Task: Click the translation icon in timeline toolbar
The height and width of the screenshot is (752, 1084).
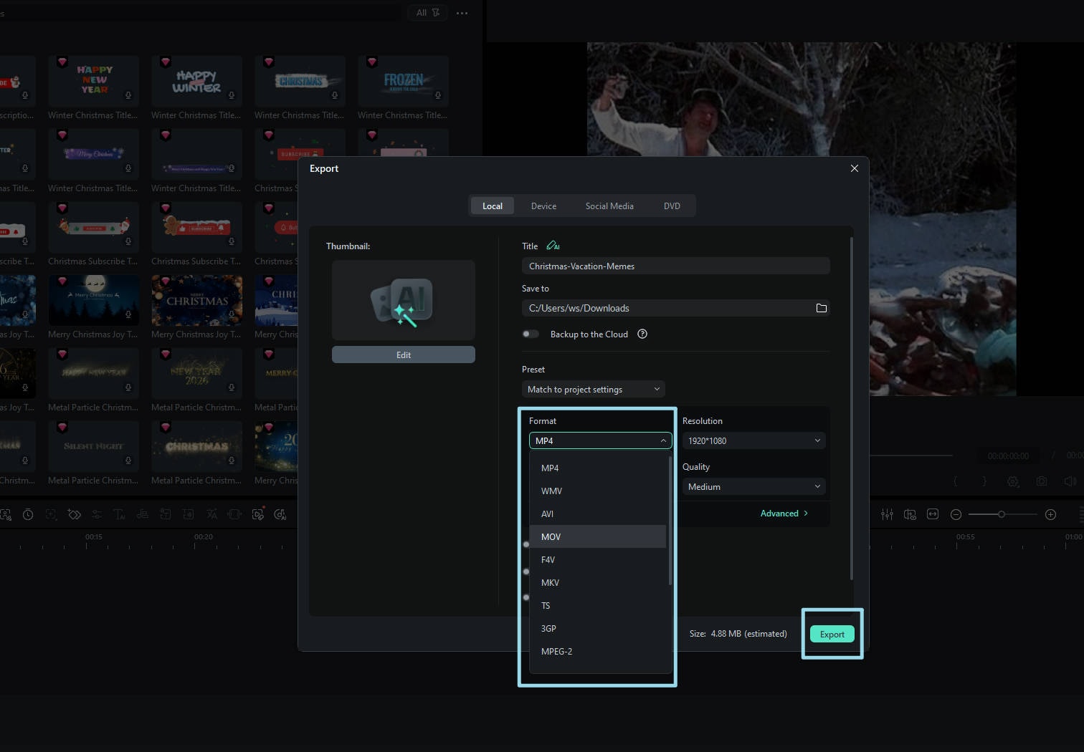Action: point(211,514)
